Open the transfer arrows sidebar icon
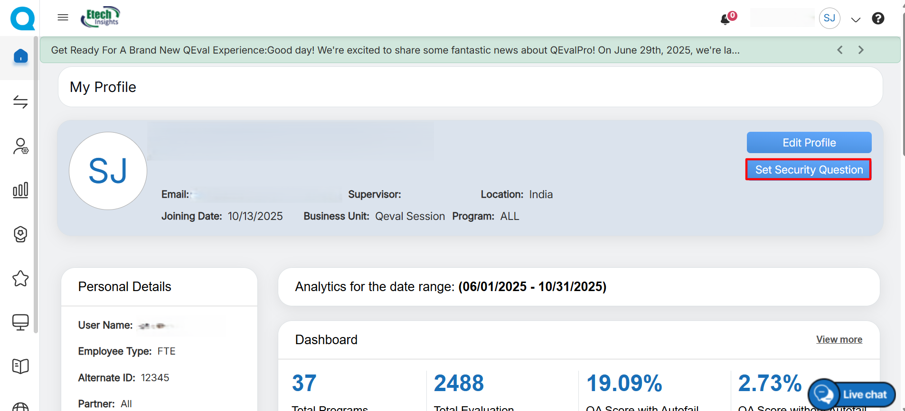The height and width of the screenshot is (411, 905). point(20,101)
